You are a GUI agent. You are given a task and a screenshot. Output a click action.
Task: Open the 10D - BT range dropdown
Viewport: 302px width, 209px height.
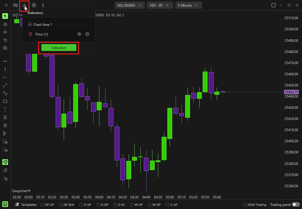pyautogui.click(x=160, y=5)
